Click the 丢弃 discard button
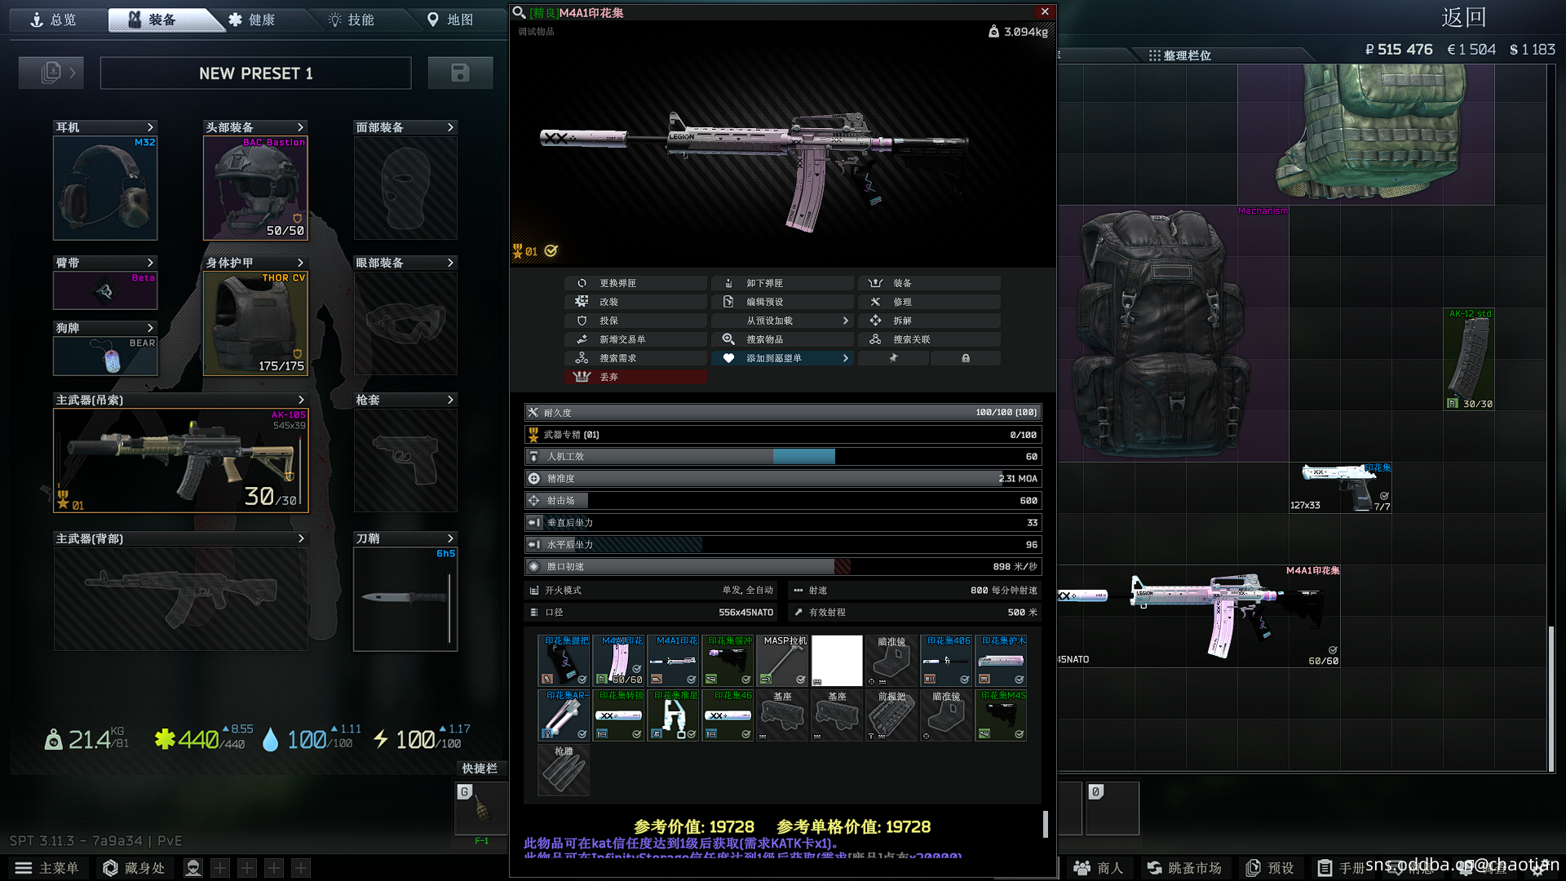Viewport: 1566px width, 881px height. (x=635, y=377)
